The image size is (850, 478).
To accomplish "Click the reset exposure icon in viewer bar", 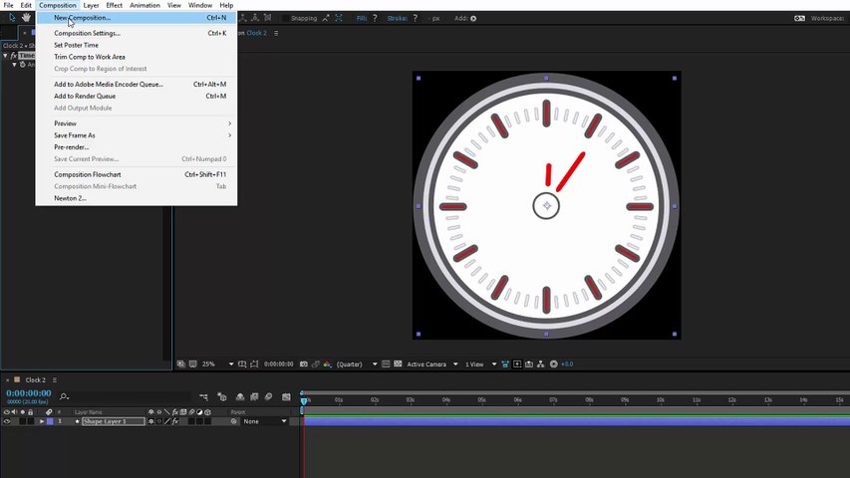I will (x=554, y=364).
